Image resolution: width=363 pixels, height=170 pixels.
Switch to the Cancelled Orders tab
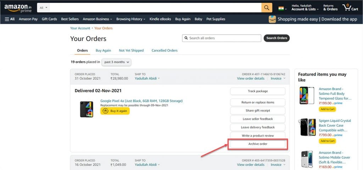coord(164,51)
